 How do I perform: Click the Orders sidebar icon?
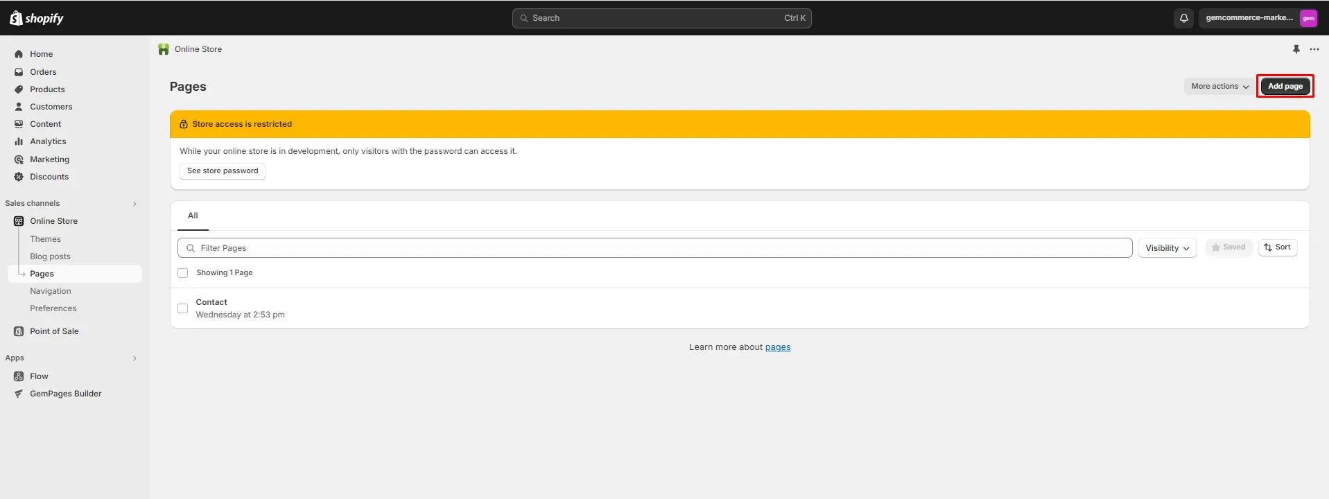(19, 72)
